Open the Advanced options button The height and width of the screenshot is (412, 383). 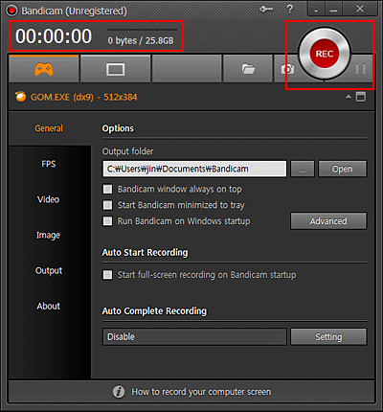coord(328,221)
